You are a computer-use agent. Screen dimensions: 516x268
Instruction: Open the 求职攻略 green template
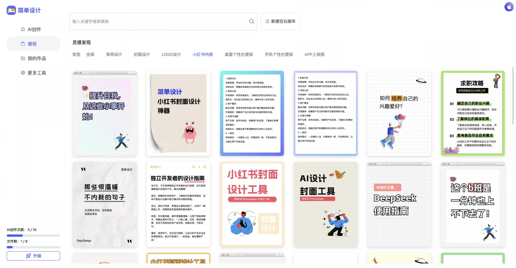tap(473, 114)
